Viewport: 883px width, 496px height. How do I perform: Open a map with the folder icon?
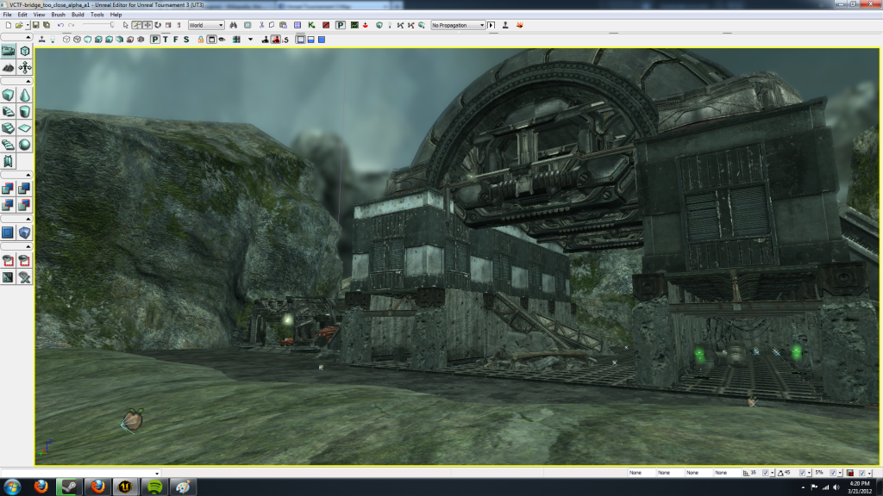point(19,25)
